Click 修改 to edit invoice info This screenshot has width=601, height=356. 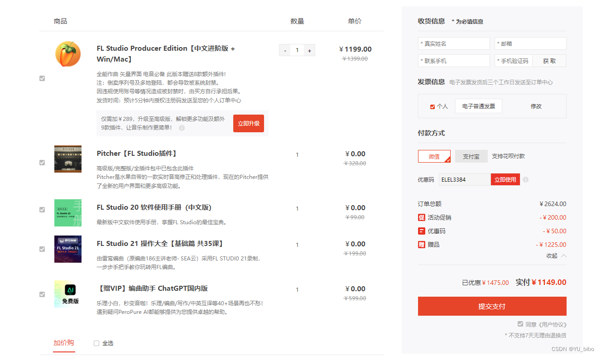pyautogui.click(x=536, y=106)
